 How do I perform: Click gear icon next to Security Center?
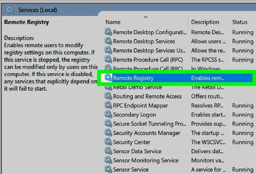point(108,142)
